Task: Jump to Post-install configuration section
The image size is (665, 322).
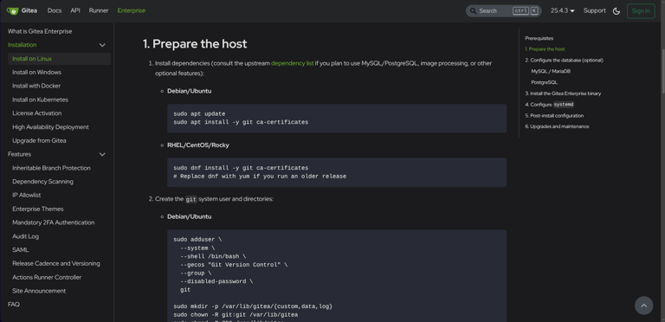Action: point(554,116)
